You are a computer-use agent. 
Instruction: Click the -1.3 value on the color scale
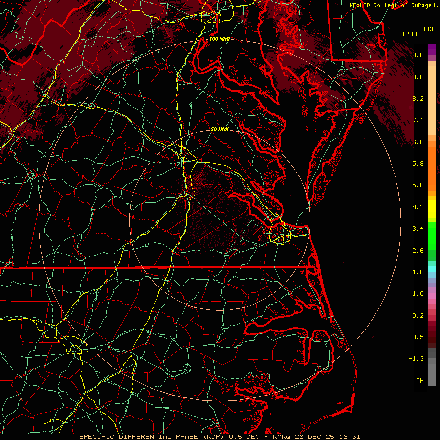[416, 359]
